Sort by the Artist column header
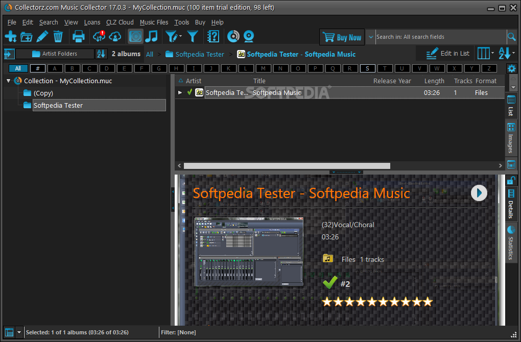 coord(194,81)
